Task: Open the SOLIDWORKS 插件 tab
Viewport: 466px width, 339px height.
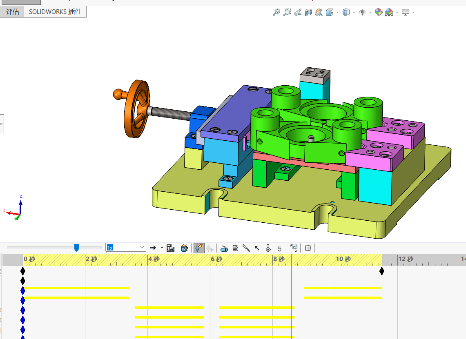Action: 55,11
